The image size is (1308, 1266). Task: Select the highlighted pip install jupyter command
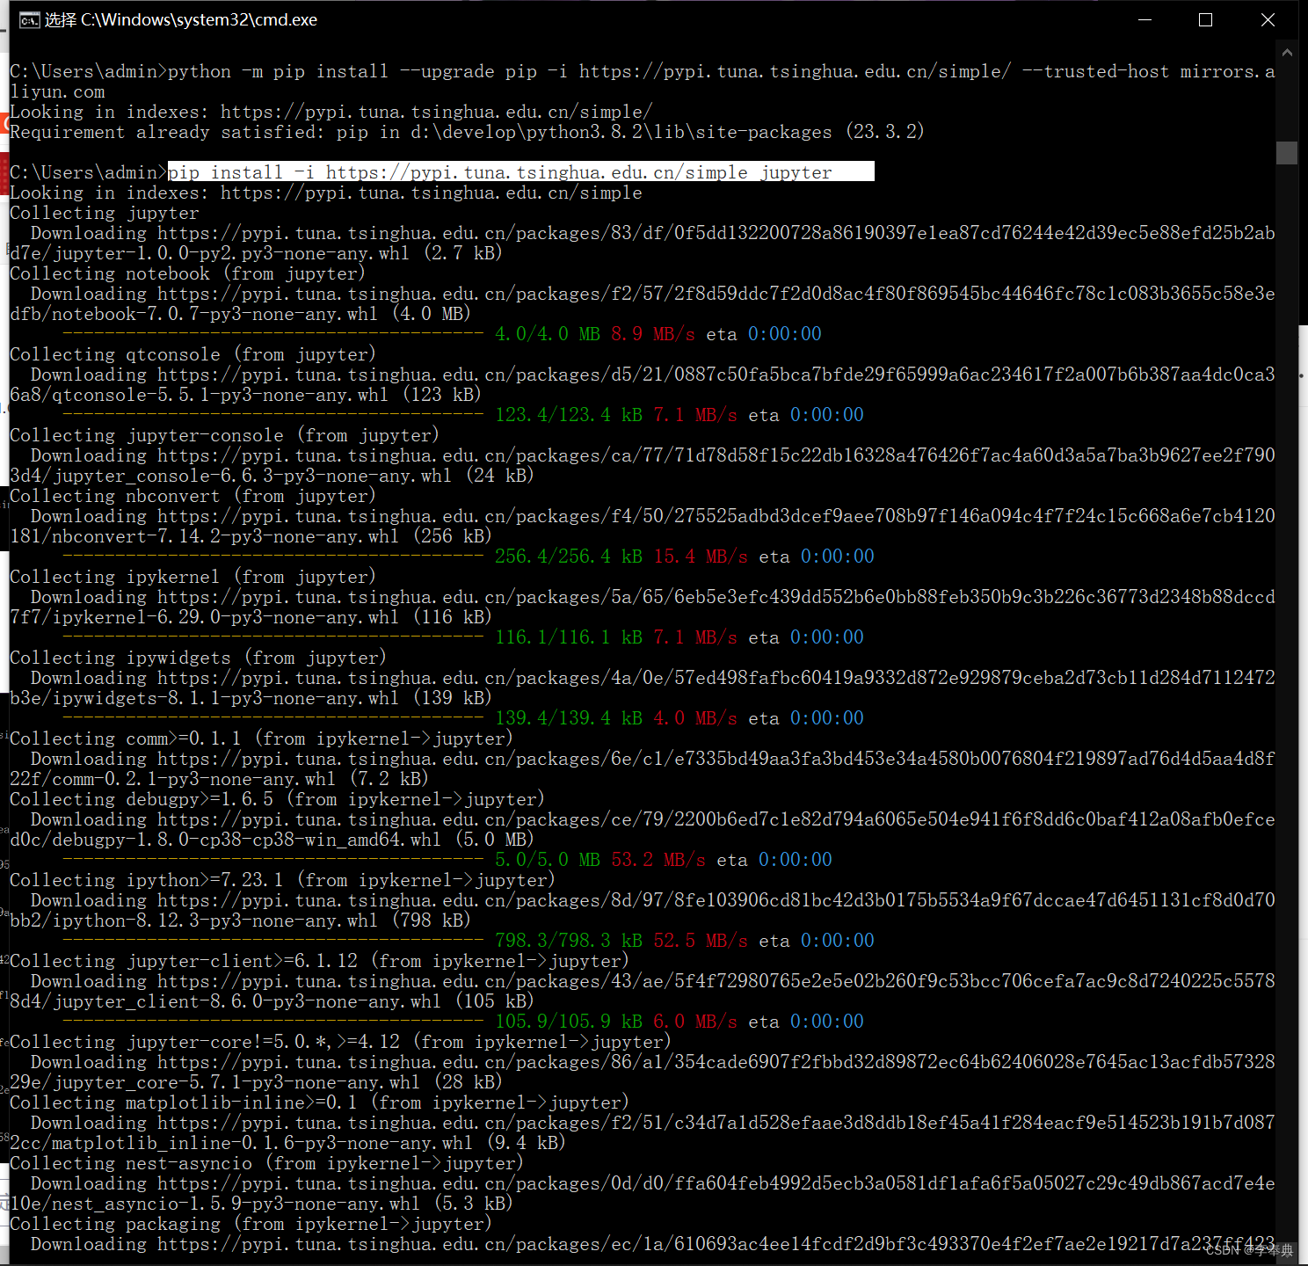tap(519, 171)
